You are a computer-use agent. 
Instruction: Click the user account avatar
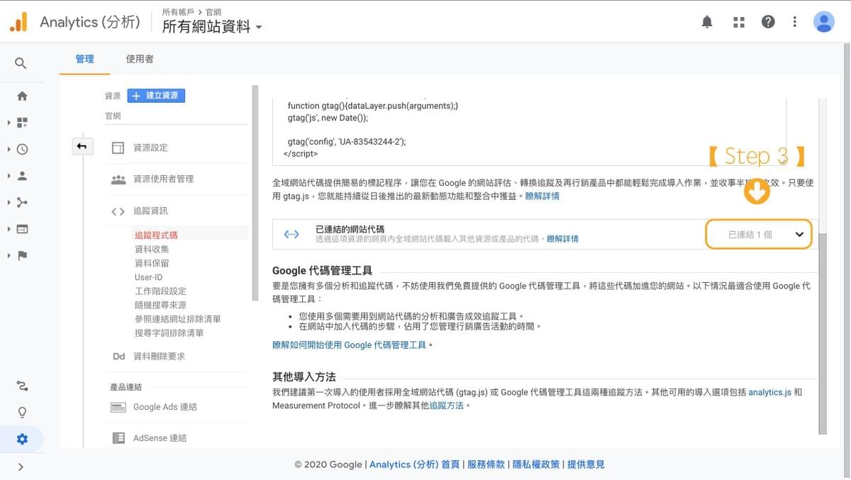tap(824, 22)
